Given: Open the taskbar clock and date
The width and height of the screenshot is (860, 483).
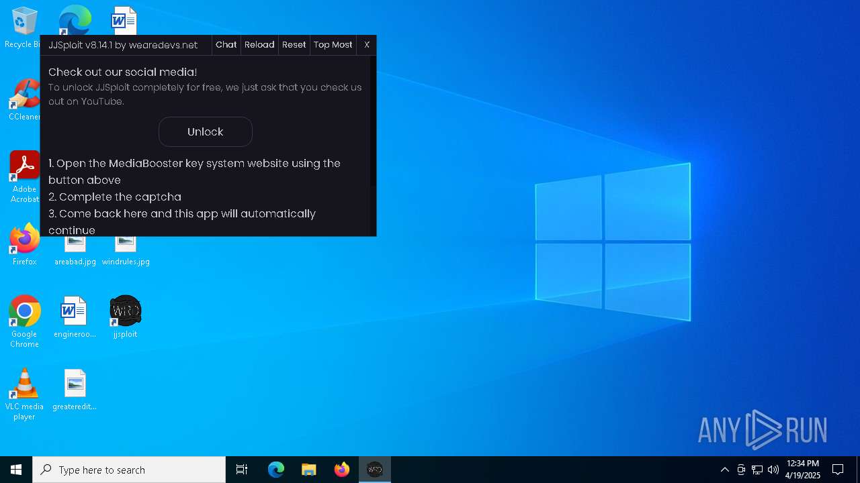Looking at the screenshot, I should (802, 470).
